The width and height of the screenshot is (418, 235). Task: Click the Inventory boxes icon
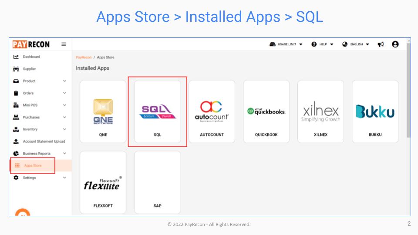[x=16, y=129]
